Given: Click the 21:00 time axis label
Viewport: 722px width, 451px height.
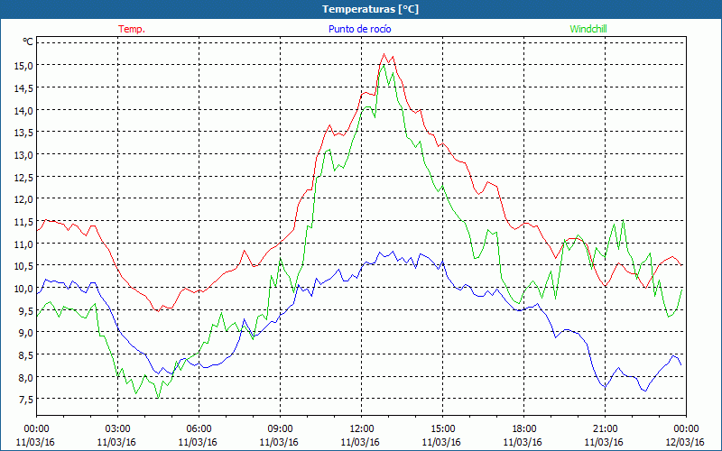Looking at the screenshot, I should [605, 429].
